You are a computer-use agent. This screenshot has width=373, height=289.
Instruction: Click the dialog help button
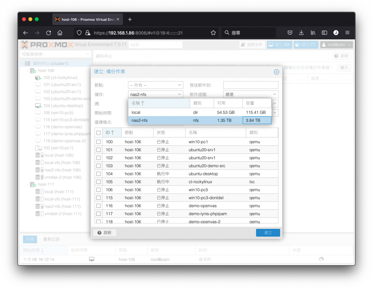point(105,233)
